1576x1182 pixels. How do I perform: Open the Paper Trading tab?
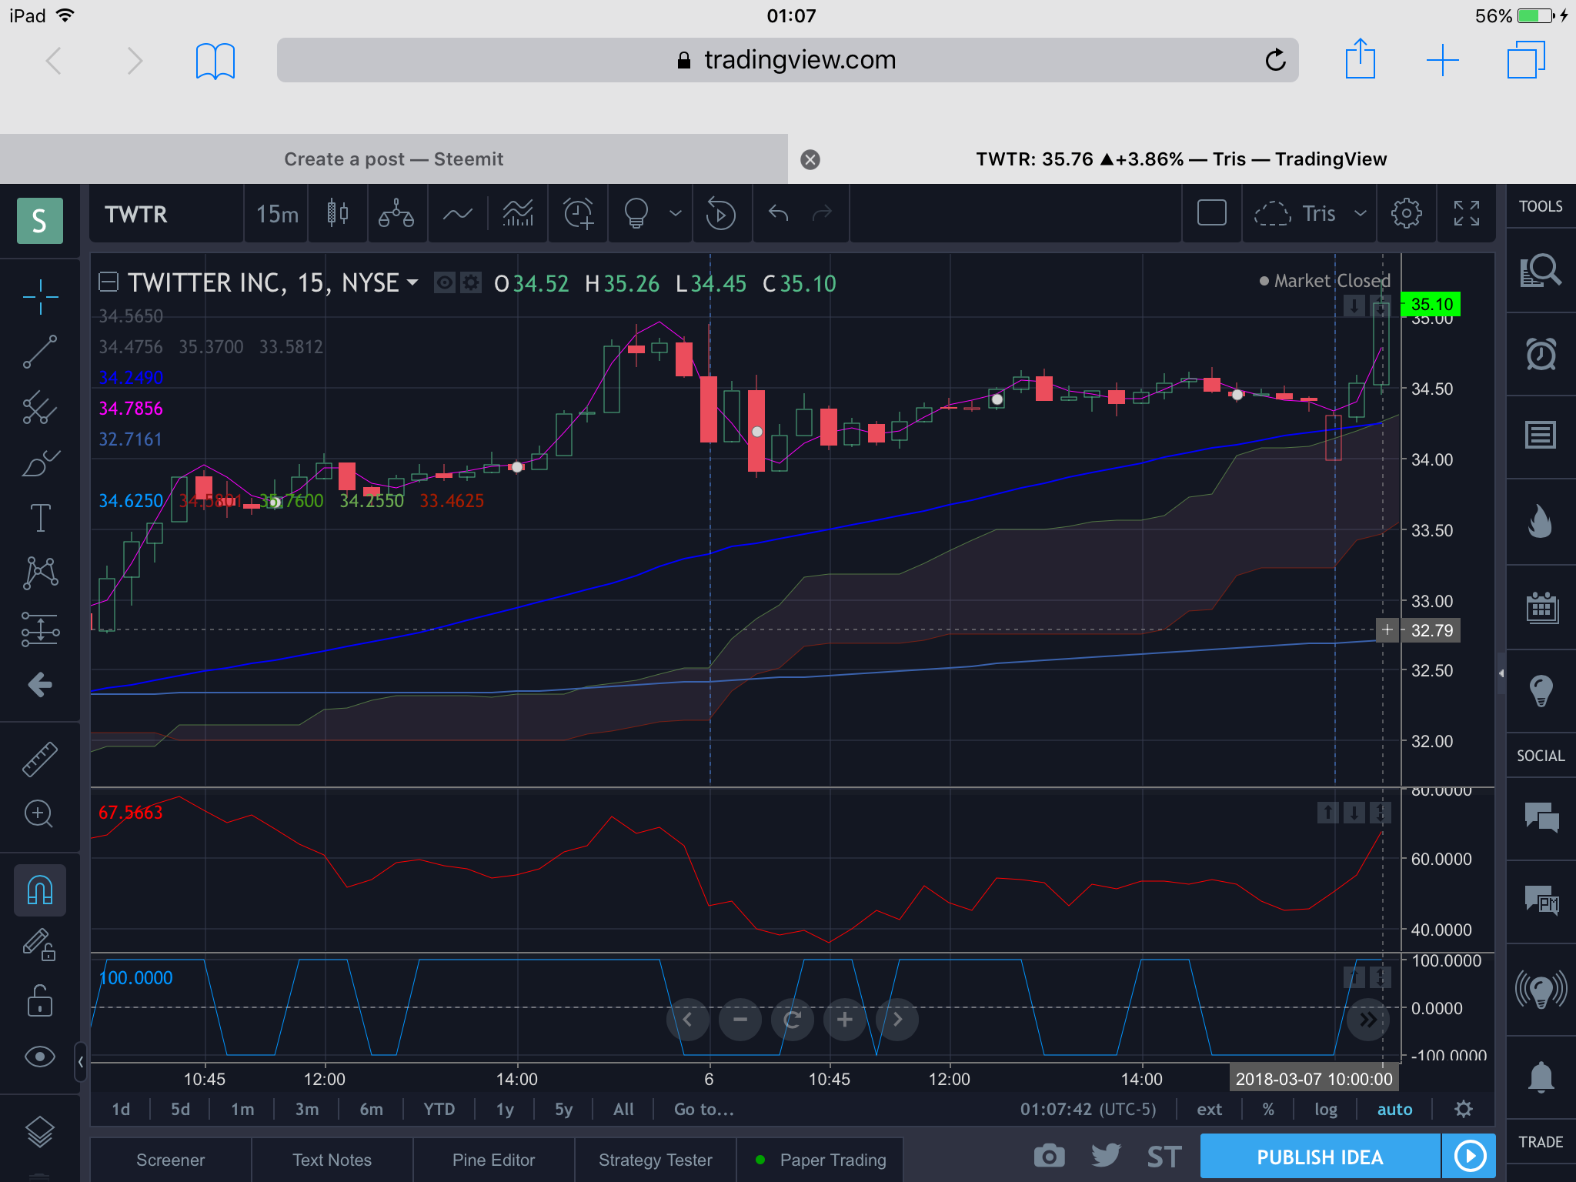[820, 1159]
